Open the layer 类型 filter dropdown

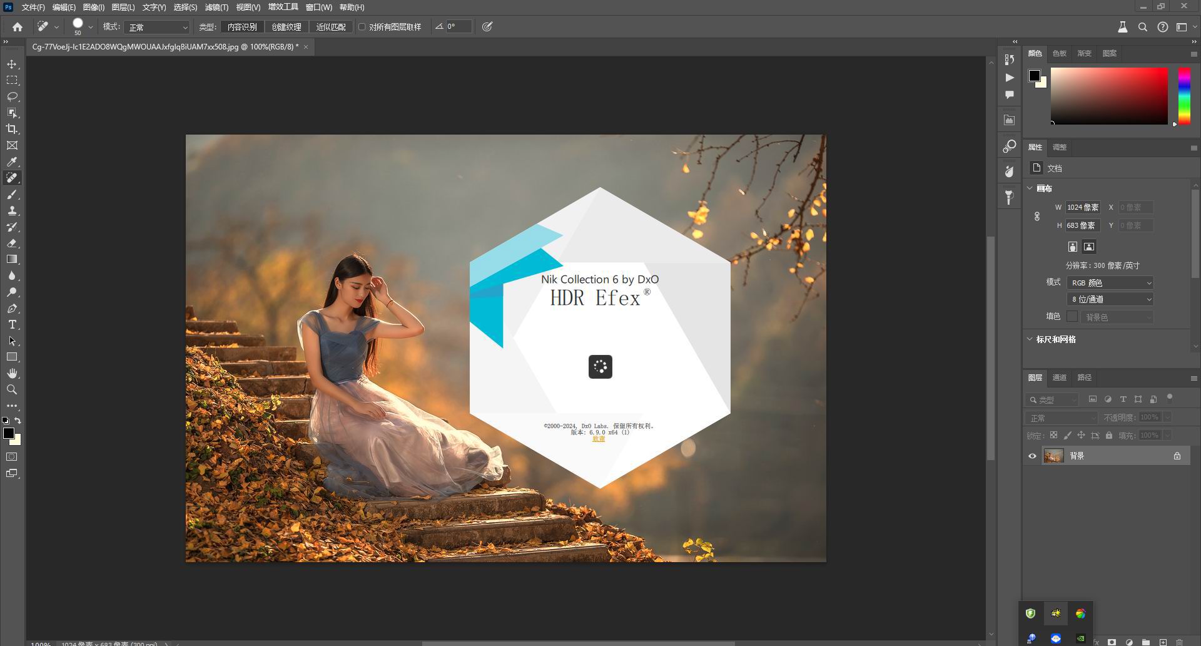point(1052,399)
